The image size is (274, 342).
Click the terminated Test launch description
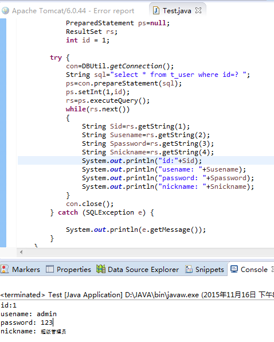point(137,295)
